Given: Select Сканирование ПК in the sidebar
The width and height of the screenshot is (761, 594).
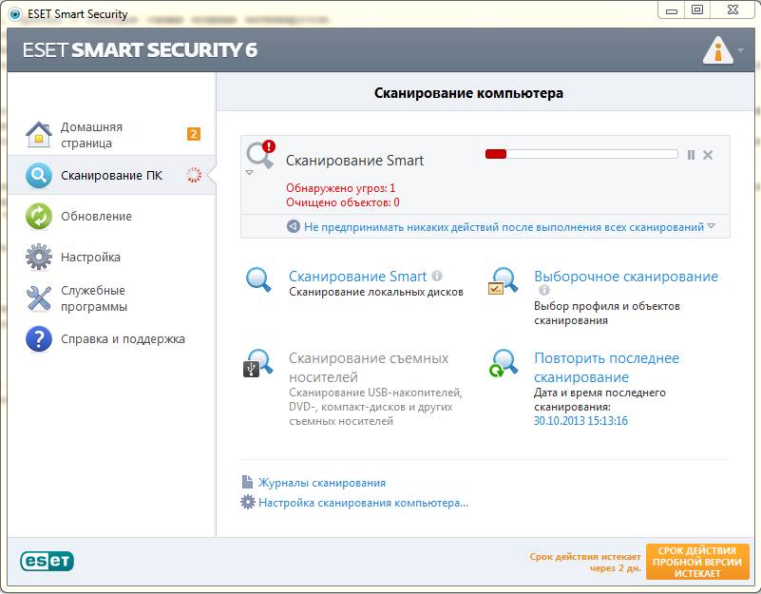Looking at the screenshot, I should point(111,175).
